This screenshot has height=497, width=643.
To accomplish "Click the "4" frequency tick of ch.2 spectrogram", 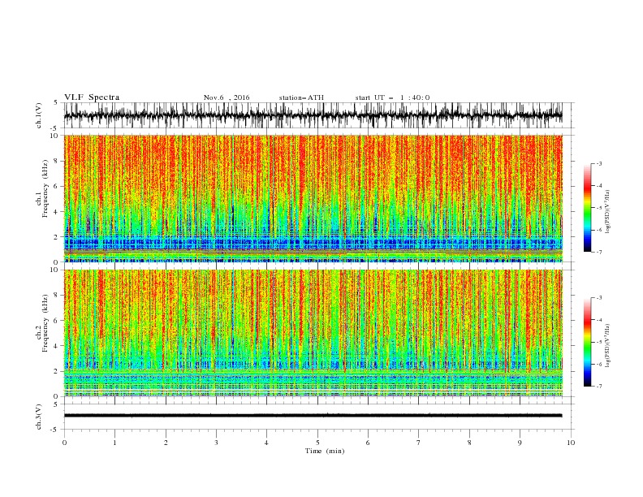I will point(56,346).
